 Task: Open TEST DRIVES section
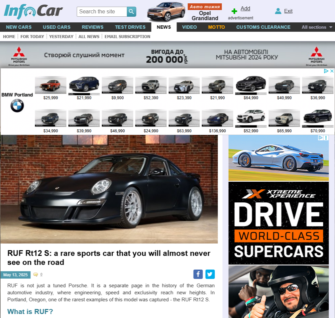click(130, 27)
